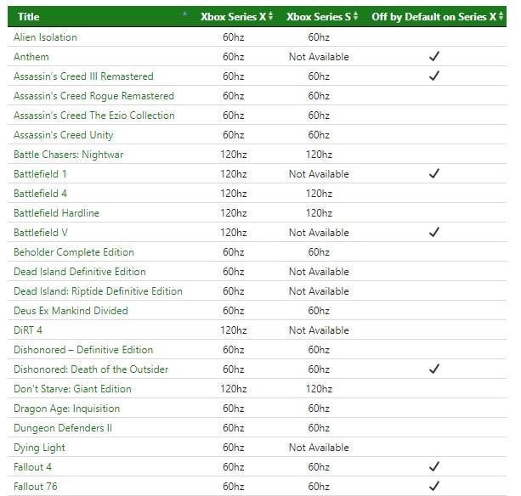Select DiRT 4 Series X '120hz' value
This screenshot has height=496, width=521.
pos(234,330)
